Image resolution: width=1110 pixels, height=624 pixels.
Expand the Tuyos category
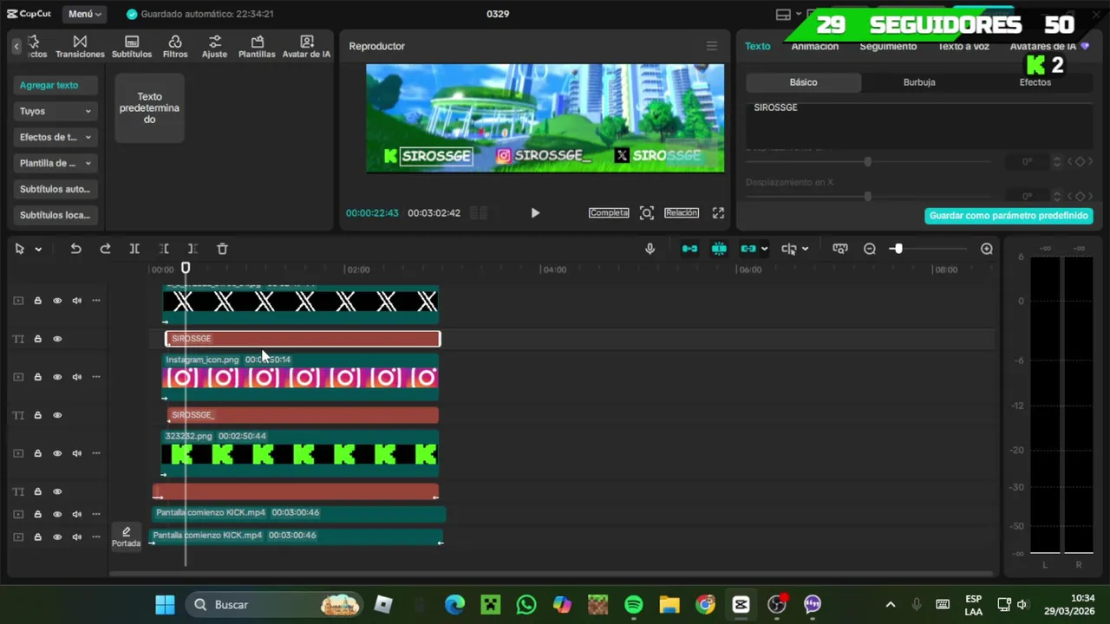55,111
